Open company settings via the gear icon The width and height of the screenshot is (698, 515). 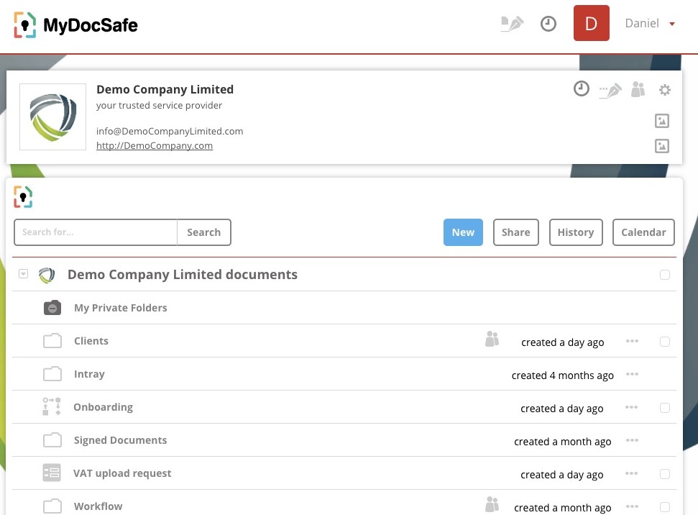pos(664,90)
